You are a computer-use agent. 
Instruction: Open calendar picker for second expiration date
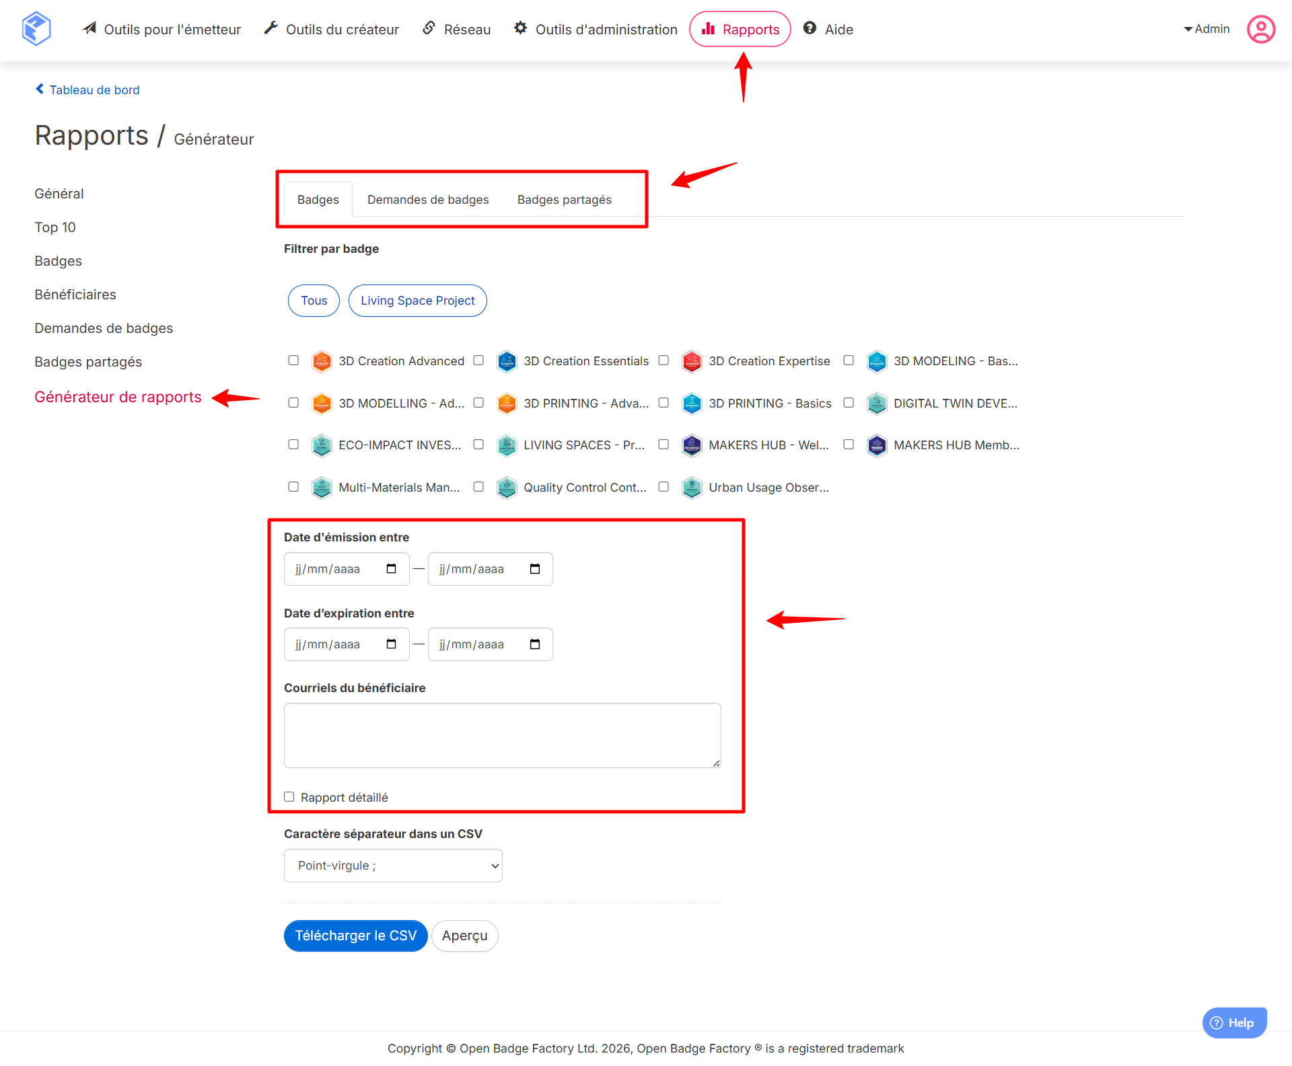[x=535, y=644]
